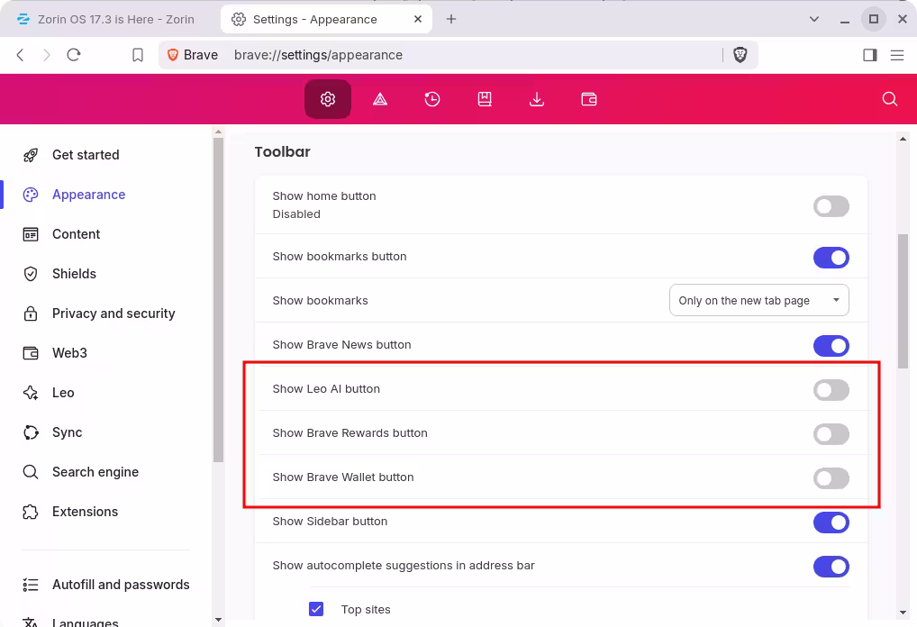Screen dimensions: 917x627
Task: Open the Languages settings section
Action: (86, 622)
